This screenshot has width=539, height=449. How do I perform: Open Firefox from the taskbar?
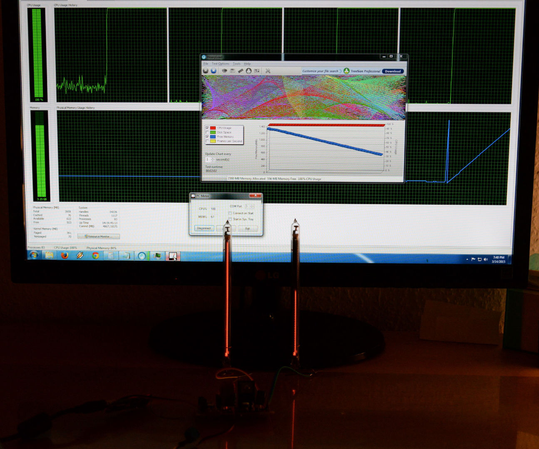pyautogui.click(x=65, y=255)
